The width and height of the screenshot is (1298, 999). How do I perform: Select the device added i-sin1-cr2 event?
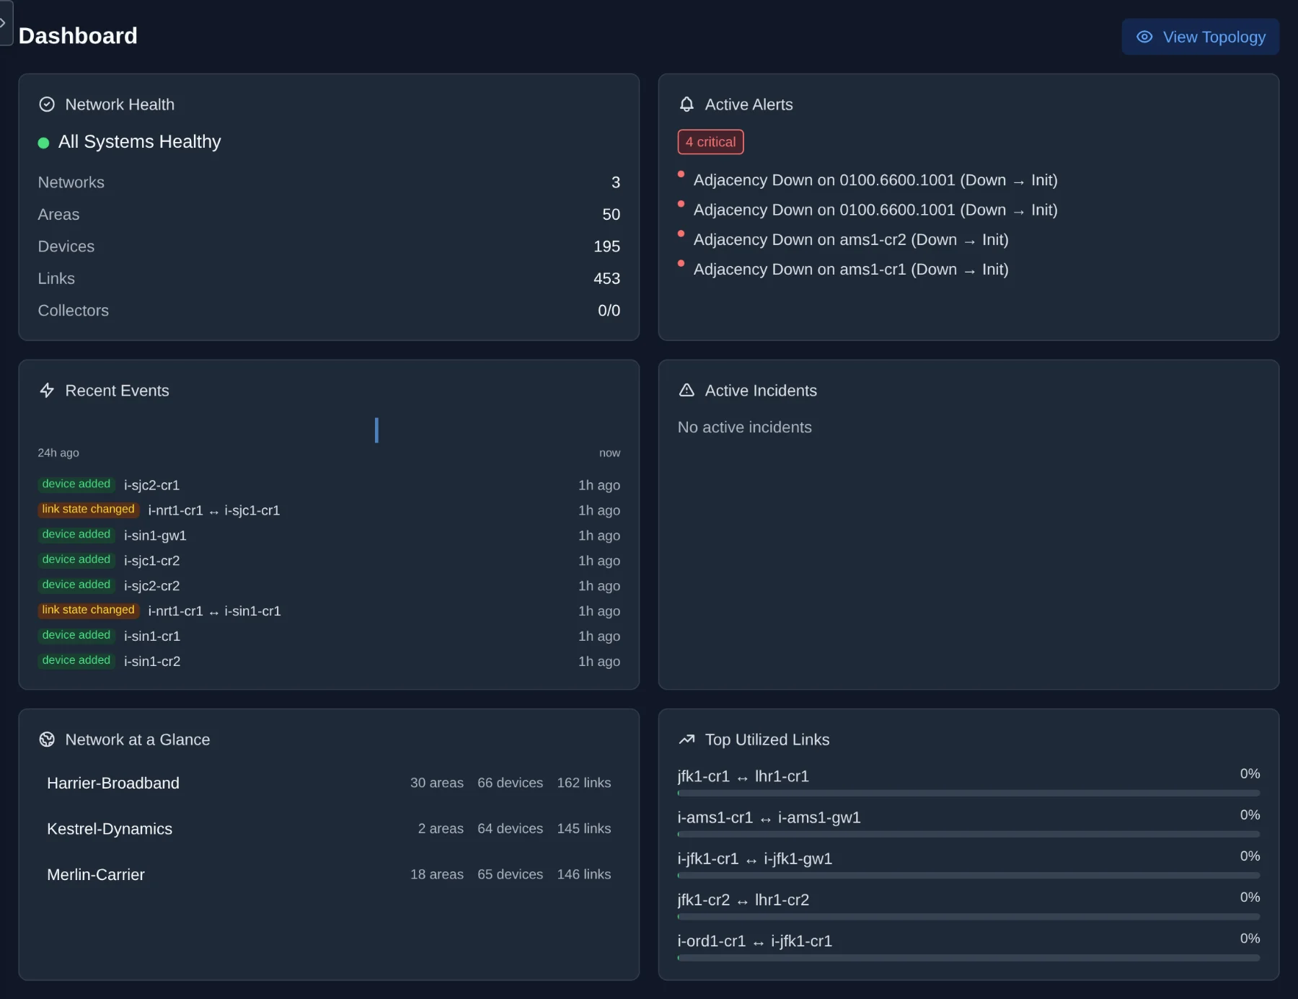329,662
